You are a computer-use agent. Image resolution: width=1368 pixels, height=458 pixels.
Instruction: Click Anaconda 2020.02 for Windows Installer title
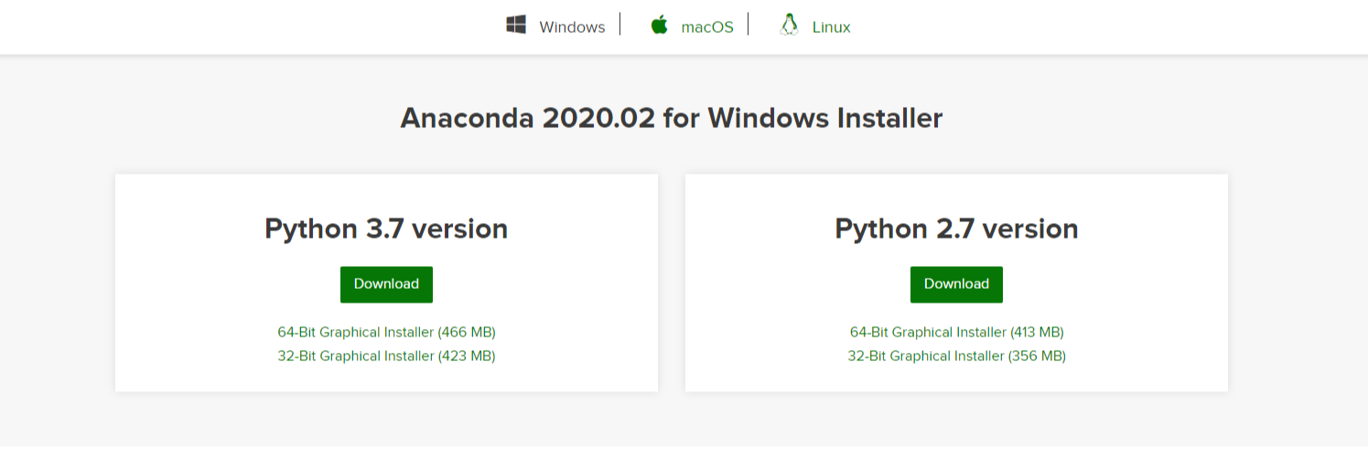click(672, 118)
